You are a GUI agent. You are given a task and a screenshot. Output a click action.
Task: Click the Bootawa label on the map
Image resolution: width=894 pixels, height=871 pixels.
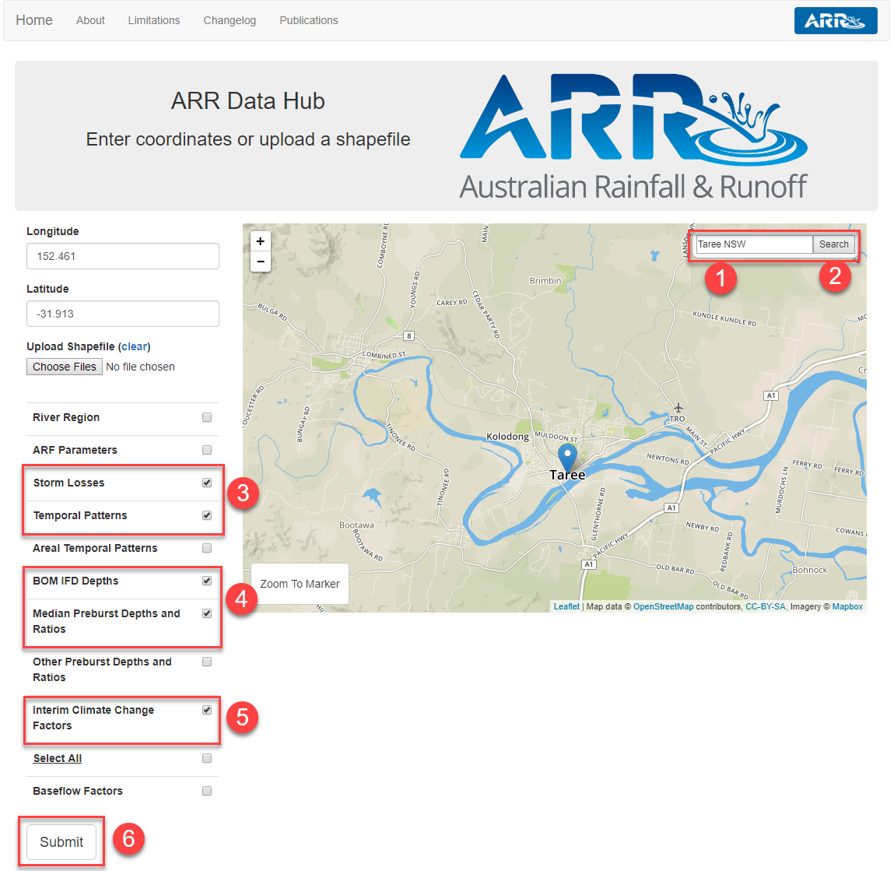coord(357,525)
